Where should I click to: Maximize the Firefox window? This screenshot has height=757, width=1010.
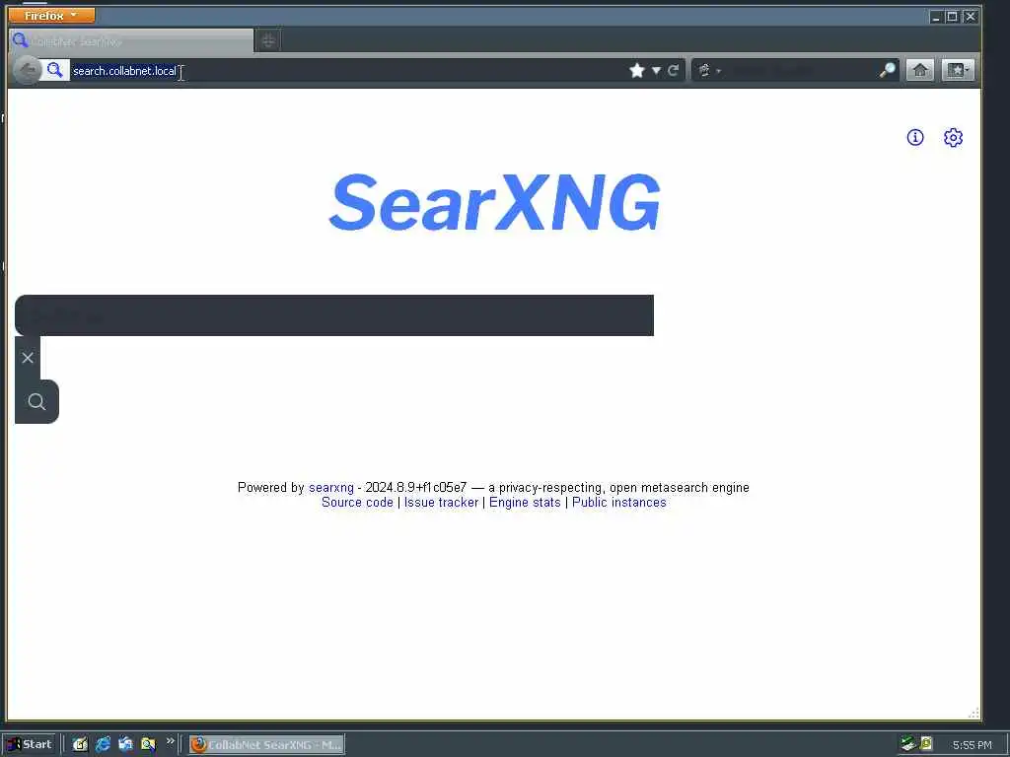pyautogui.click(x=952, y=17)
